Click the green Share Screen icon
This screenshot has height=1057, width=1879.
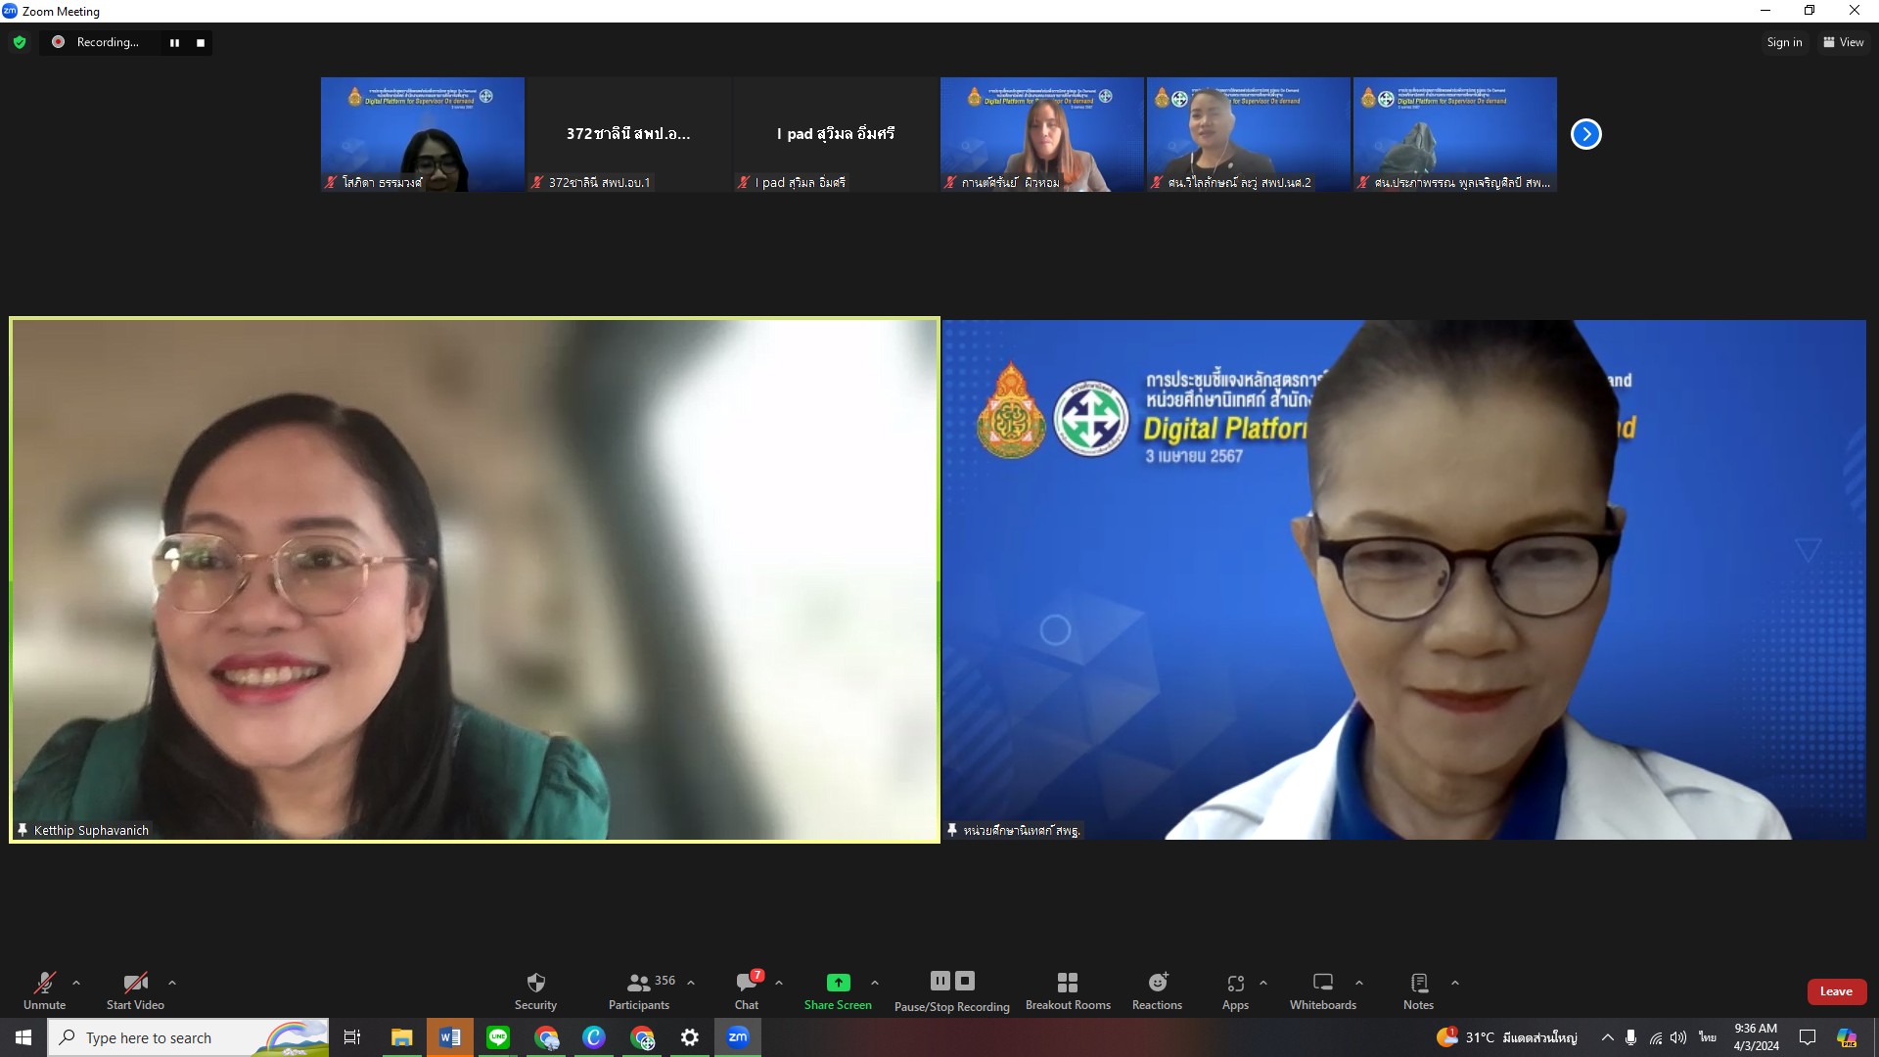click(838, 983)
